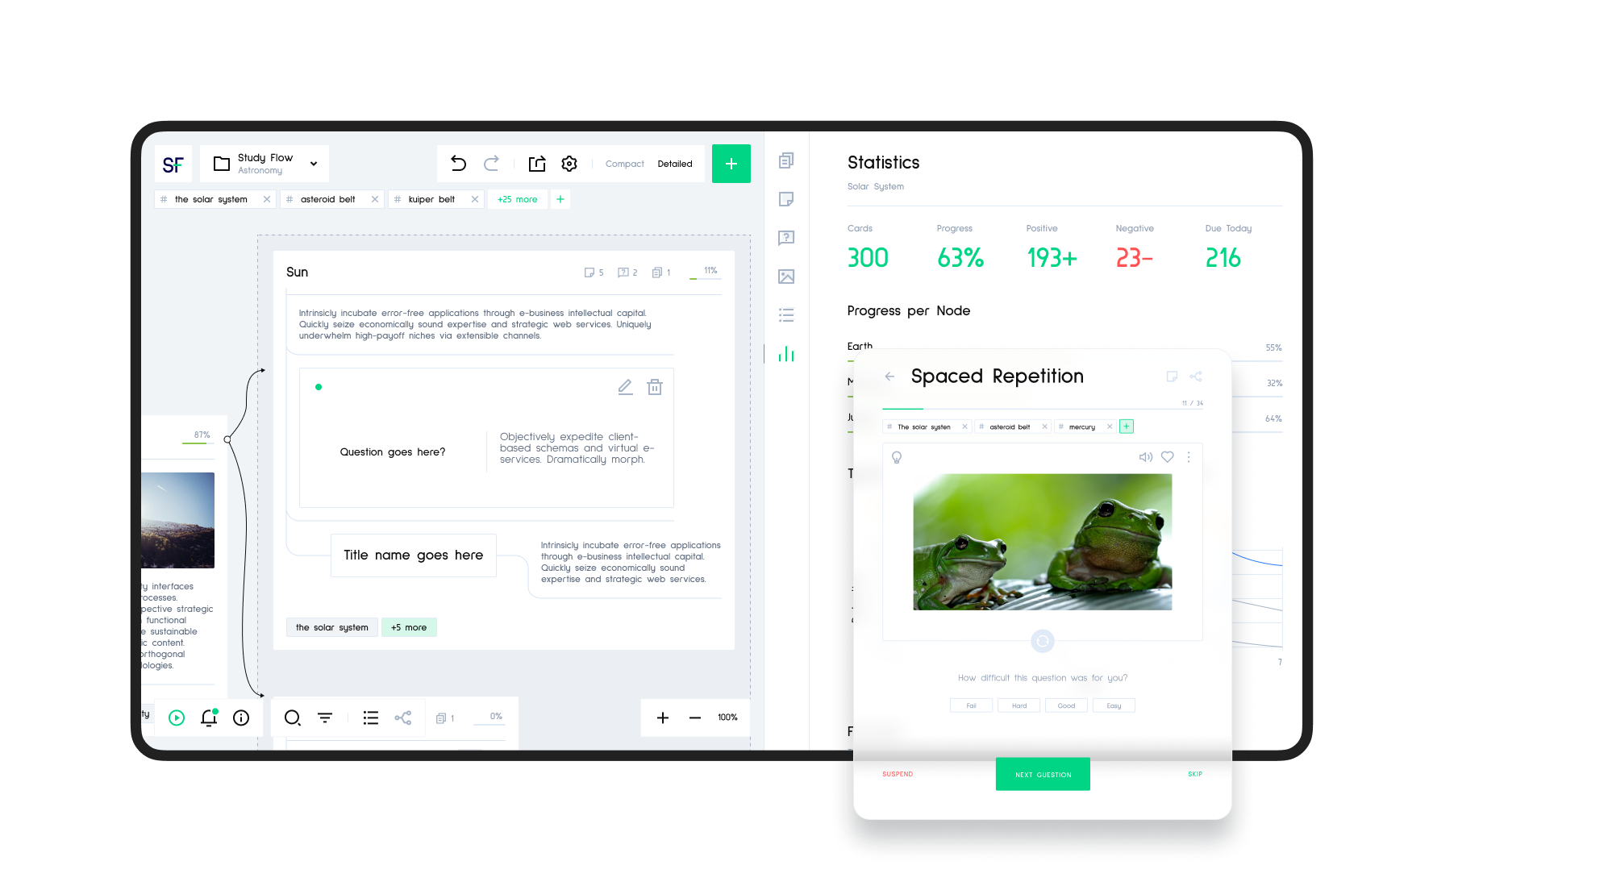Click the image/media icon in sidebar
Screen dimensions: 1608x882
[x=786, y=274]
